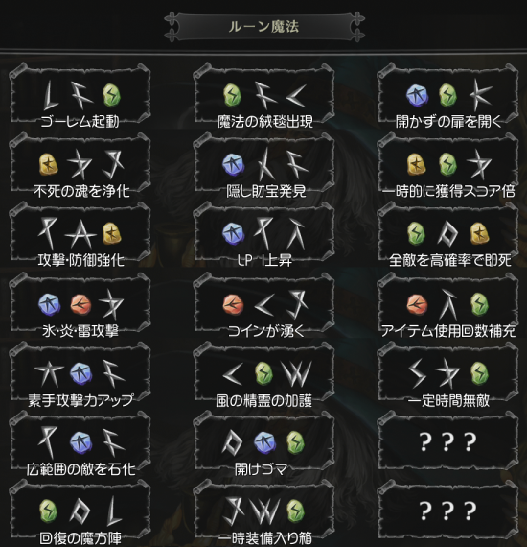Select the L-shaped rune in 回復の魔方陣
The image size is (527, 547).
[x=114, y=511]
